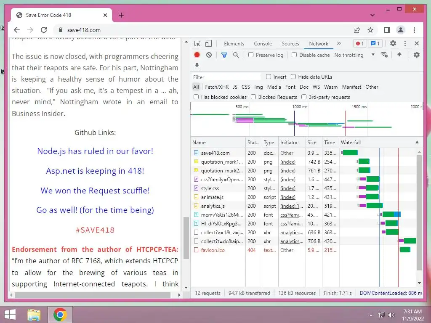The width and height of the screenshot is (431, 323).
Task: Open 'Asp.net is keeping in 418!' link
Action: tap(95, 171)
